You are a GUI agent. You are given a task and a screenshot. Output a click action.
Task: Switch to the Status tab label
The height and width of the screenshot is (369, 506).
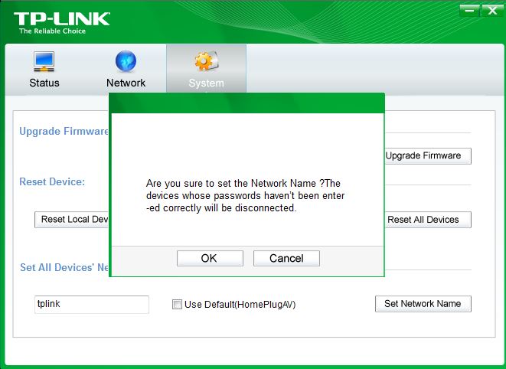click(x=44, y=83)
